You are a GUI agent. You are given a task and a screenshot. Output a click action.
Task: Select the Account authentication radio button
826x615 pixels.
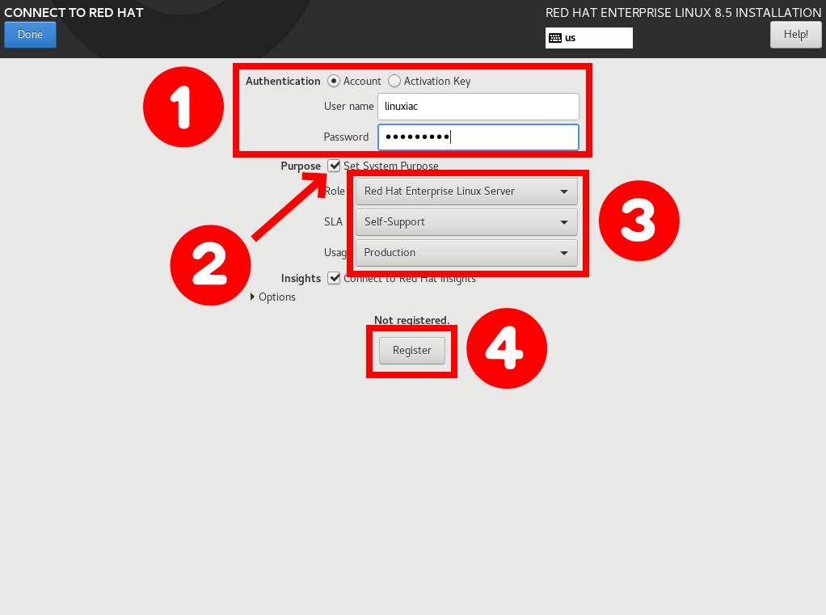pyautogui.click(x=334, y=81)
